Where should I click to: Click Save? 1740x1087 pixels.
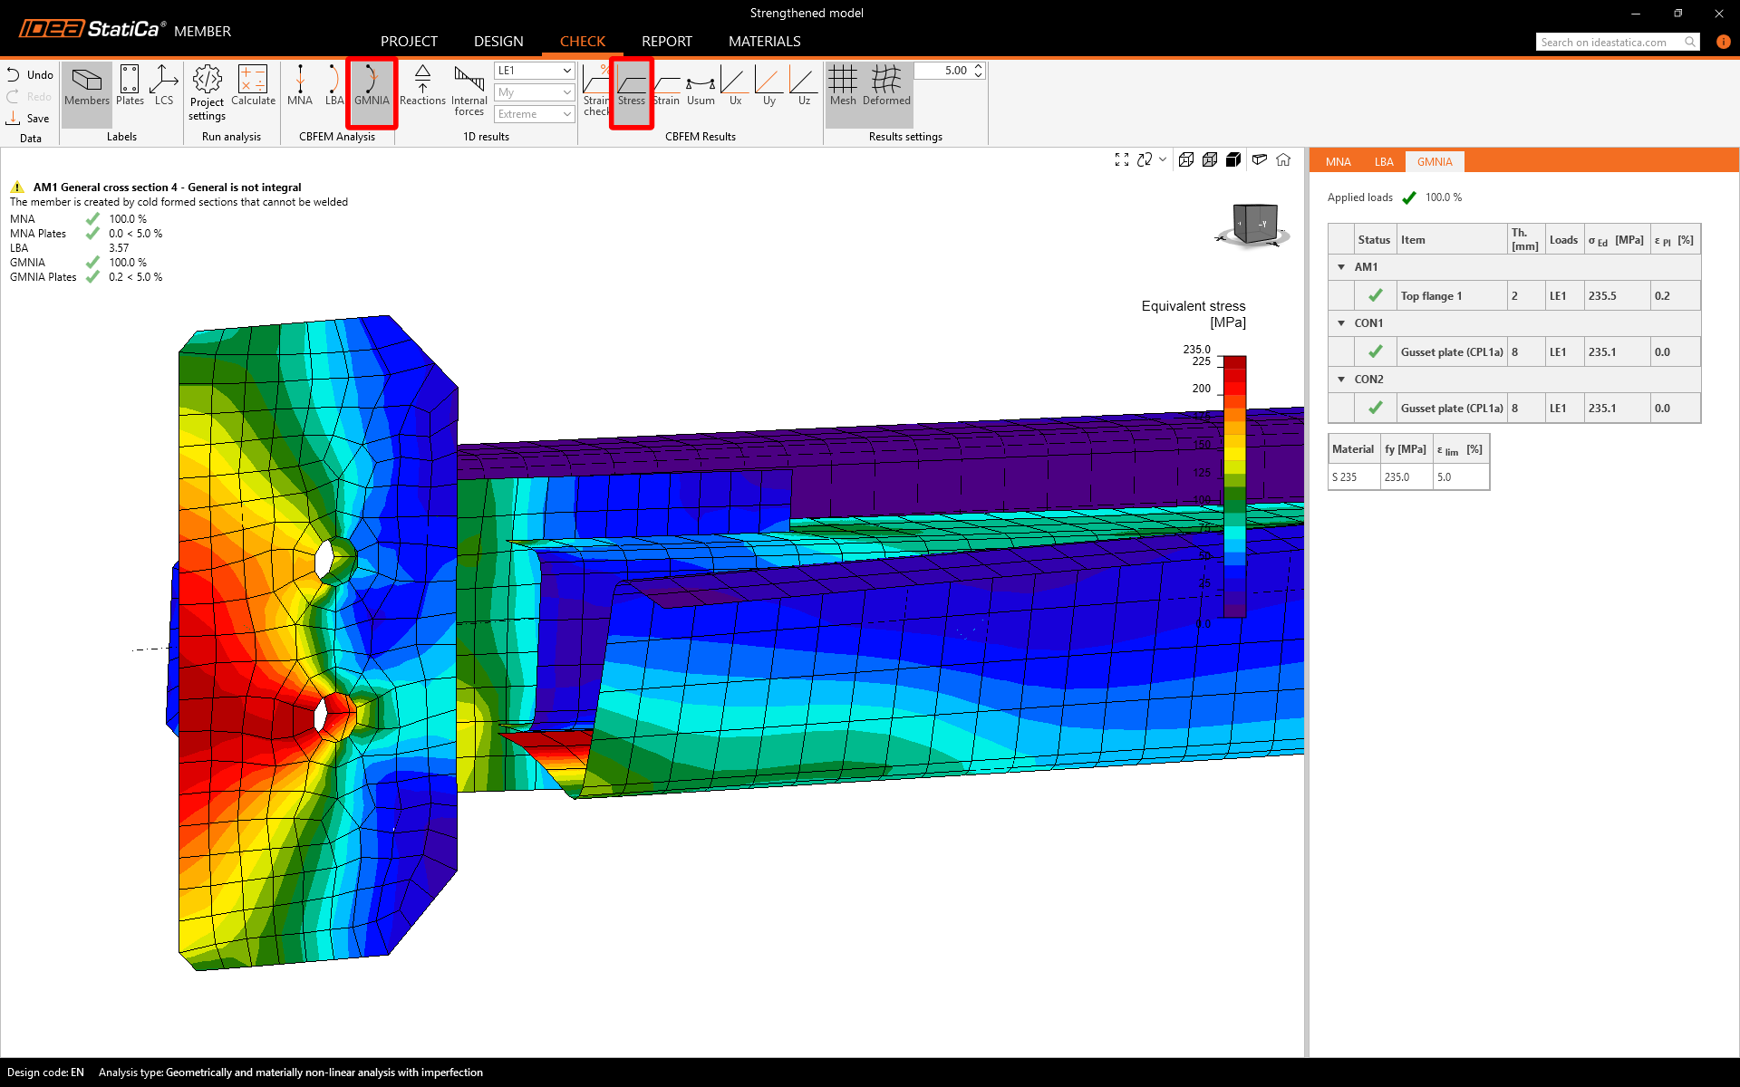pyautogui.click(x=28, y=119)
